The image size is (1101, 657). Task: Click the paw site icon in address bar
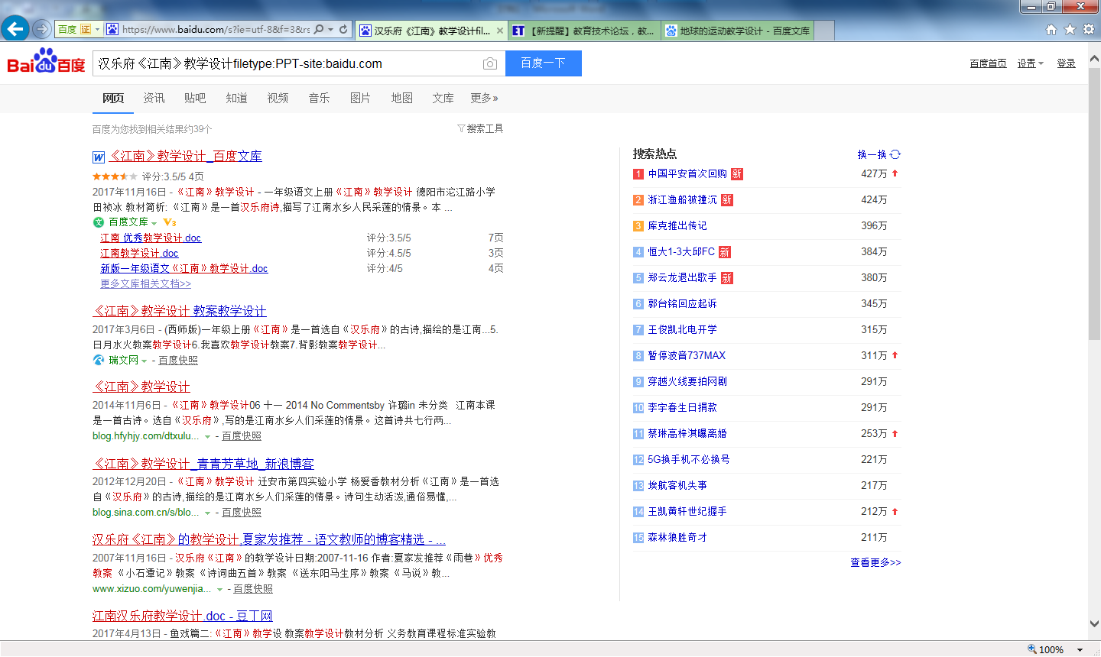[112, 30]
